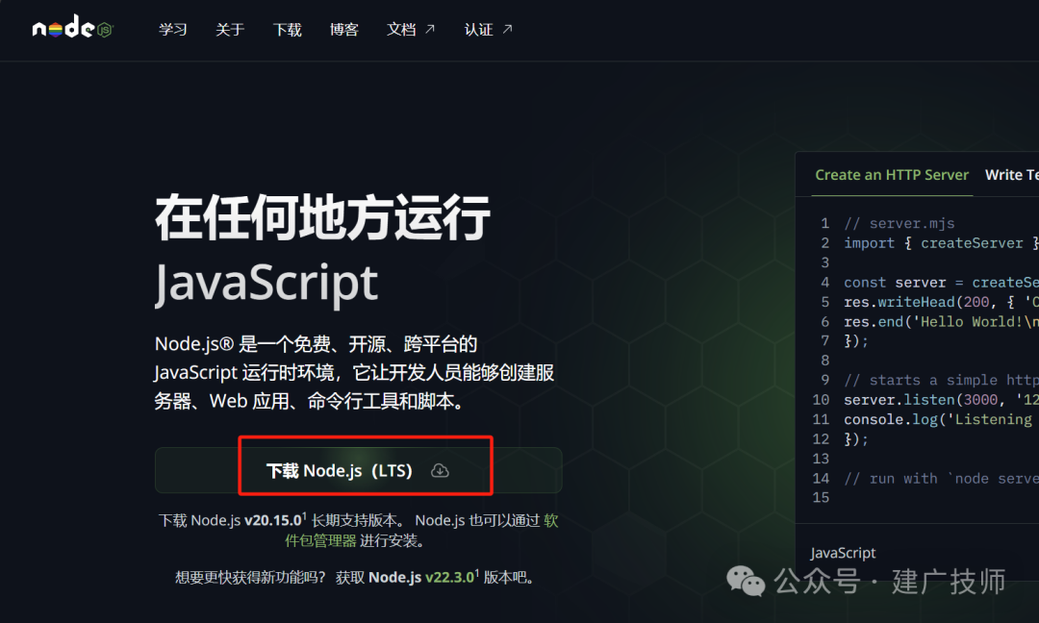Go to the 下载 nav page
1039x623 pixels.
tap(287, 29)
